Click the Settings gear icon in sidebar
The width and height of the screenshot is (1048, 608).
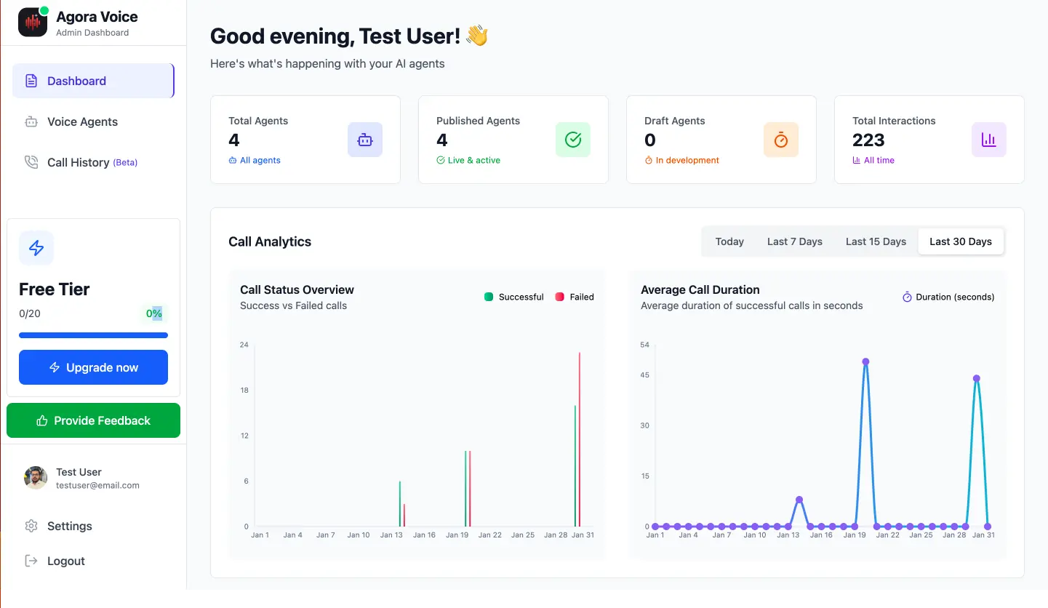click(31, 526)
